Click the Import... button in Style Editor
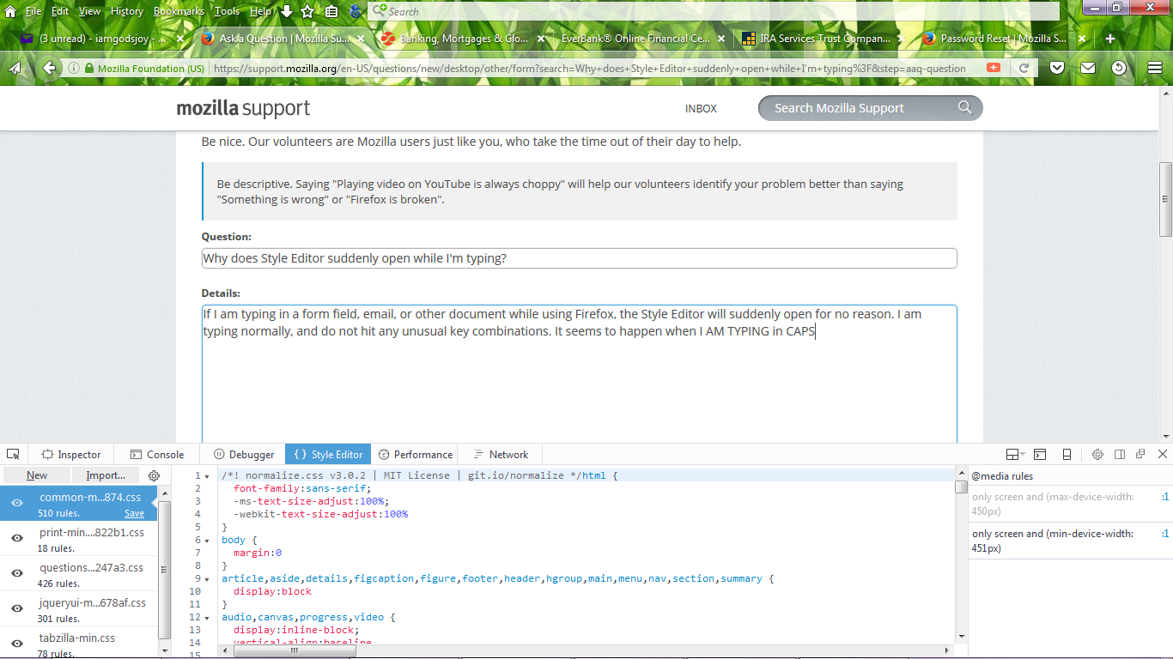This screenshot has height=659, width=1173. click(x=106, y=475)
